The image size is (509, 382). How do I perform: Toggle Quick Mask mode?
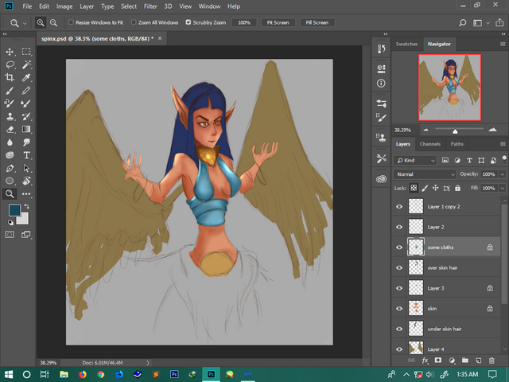(x=10, y=235)
